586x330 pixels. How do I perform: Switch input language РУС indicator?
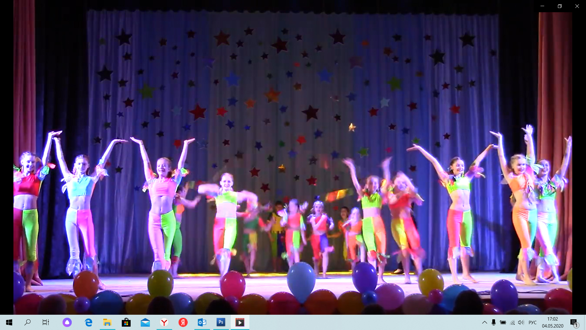[x=533, y=322]
